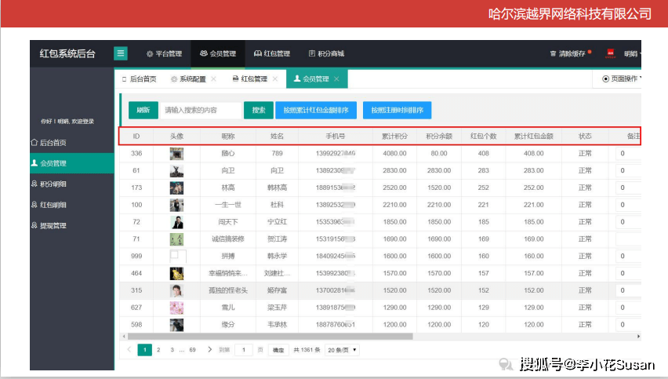The image size is (668, 379).
Task: Click the icon beside sidebar 积分明细
Action: coord(34,184)
